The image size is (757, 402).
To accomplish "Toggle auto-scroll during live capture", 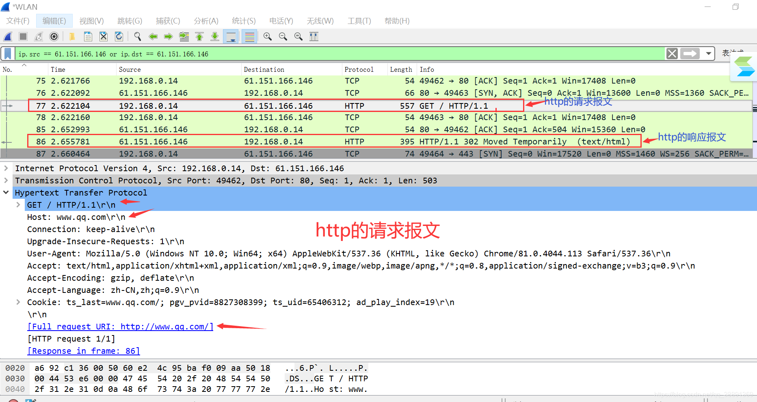I will coord(231,37).
